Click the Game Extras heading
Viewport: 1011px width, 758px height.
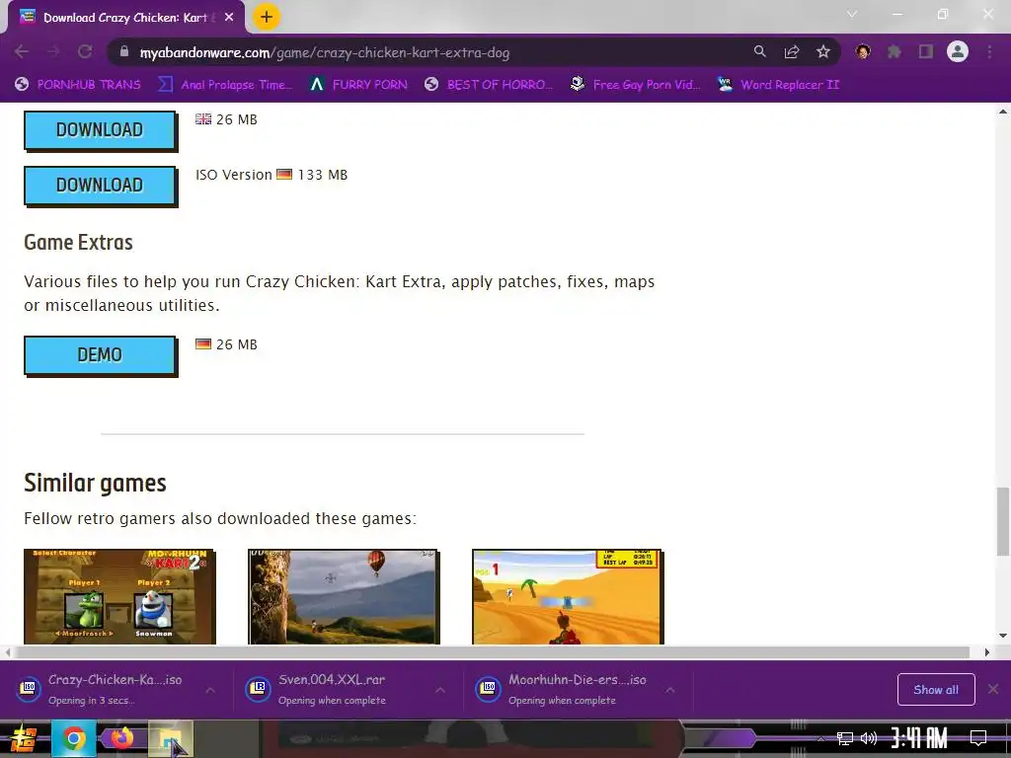(x=79, y=243)
